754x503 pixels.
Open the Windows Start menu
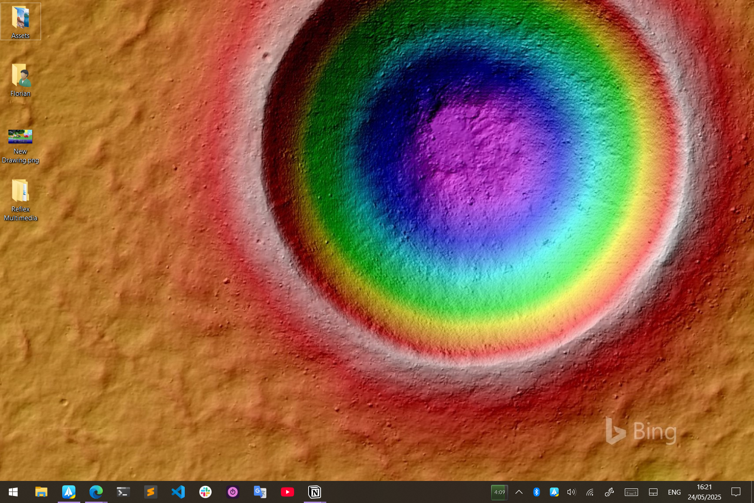coord(13,492)
